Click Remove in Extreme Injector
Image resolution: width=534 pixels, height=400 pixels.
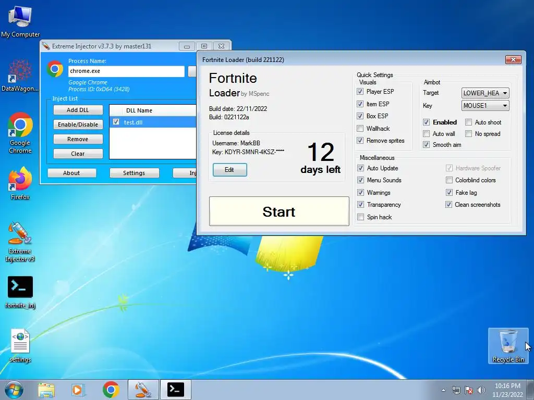78,139
